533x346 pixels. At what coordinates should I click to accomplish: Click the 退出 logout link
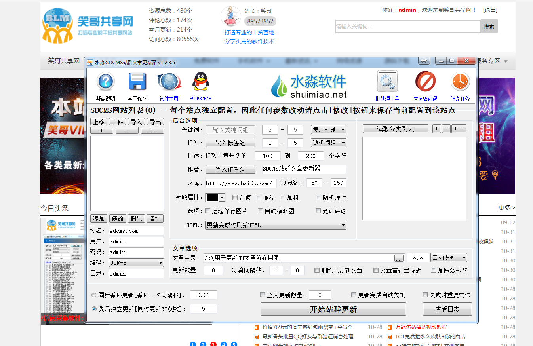pos(490,10)
